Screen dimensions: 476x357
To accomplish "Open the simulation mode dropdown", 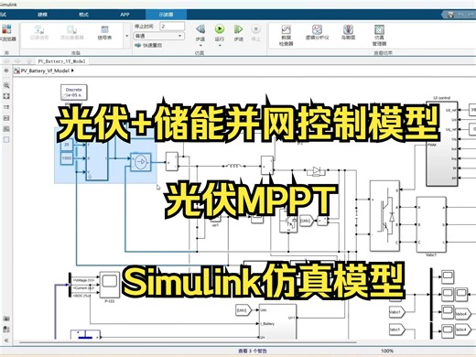I will click(x=158, y=36).
